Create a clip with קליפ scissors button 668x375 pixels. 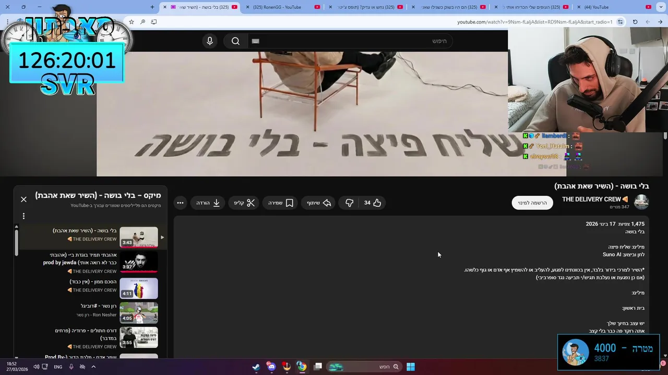pyautogui.click(x=244, y=203)
